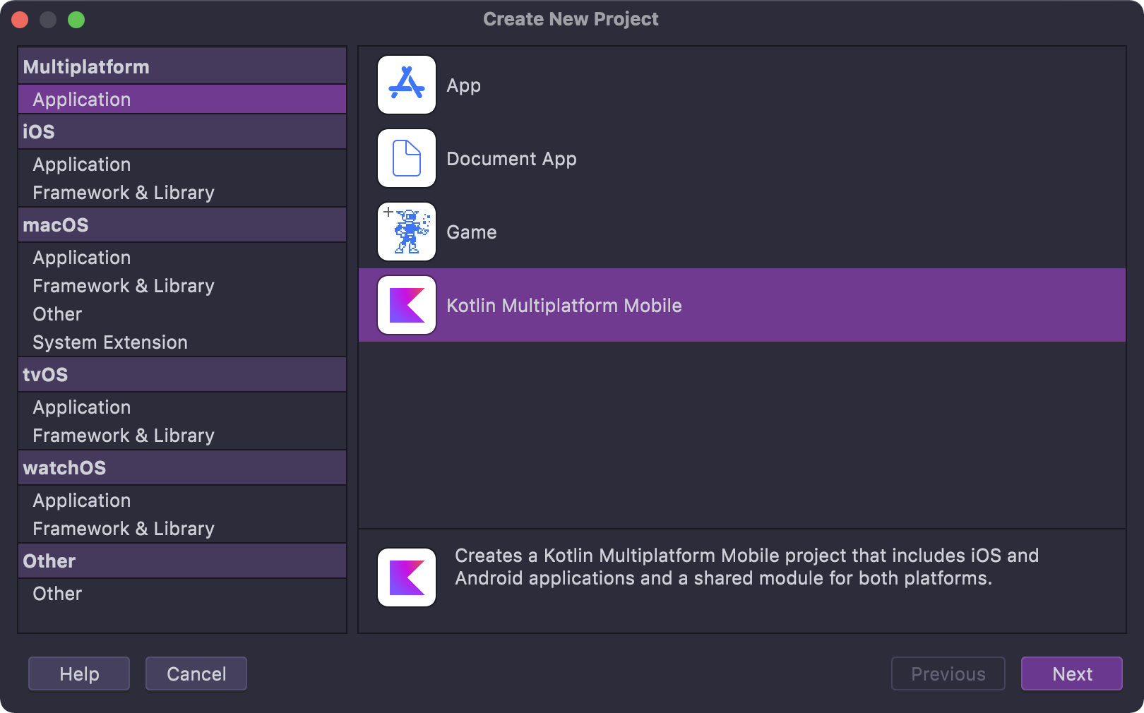Click the Previous button
This screenshot has height=713, width=1144.
948,673
